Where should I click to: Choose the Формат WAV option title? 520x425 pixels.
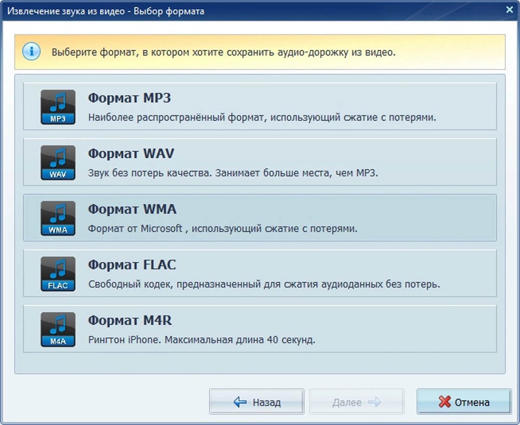tap(131, 154)
